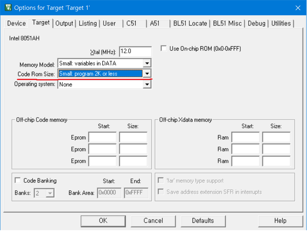Click the third Eprom Size field

(x=133, y=161)
